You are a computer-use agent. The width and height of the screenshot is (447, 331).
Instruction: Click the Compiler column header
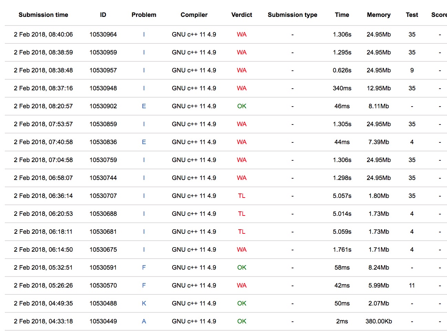pos(194,15)
